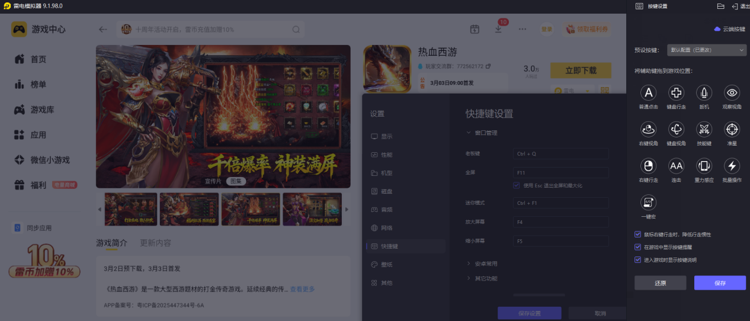Click 领取福利券 button
Viewport: 750px width, 321px height.
coord(587,29)
